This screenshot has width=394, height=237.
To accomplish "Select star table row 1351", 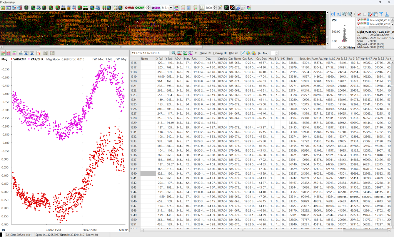I will 260,224.
